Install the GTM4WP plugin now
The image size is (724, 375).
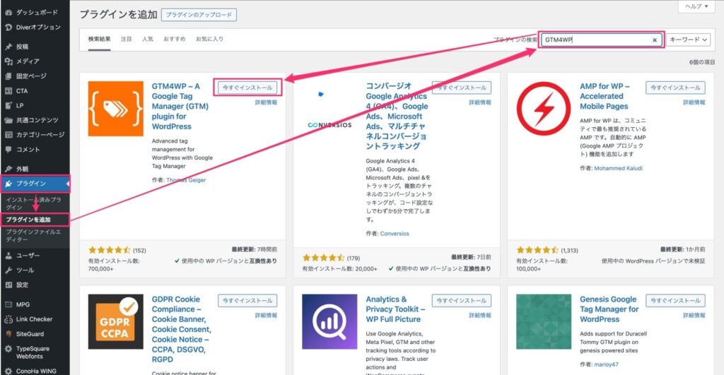[246, 88]
